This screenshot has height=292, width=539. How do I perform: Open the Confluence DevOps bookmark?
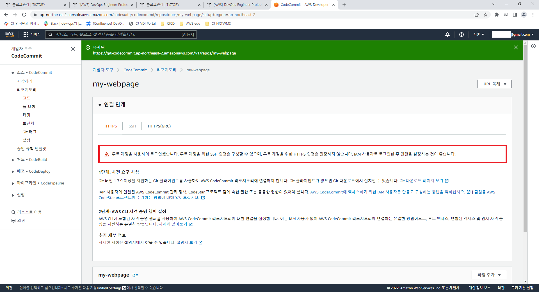click(106, 24)
